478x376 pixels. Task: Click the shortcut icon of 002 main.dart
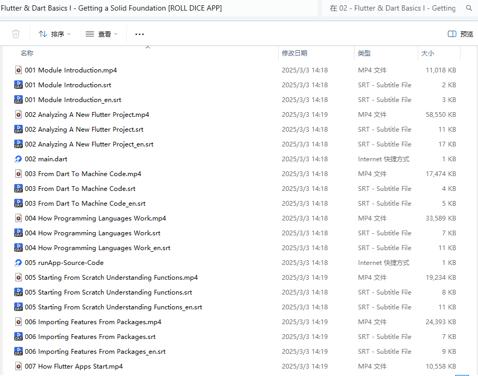[x=19, y=159]
